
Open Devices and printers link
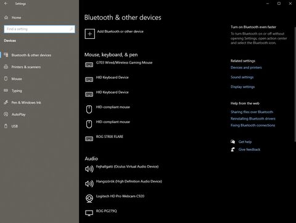pos(246,68)
